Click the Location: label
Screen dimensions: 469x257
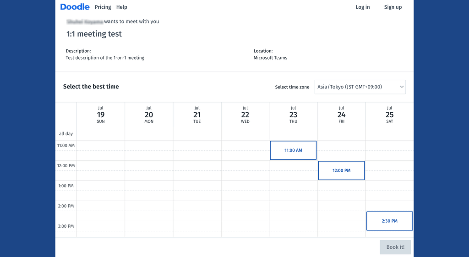263,51
